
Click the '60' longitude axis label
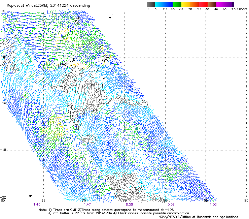pyautogui.click(x=3, y=200)
